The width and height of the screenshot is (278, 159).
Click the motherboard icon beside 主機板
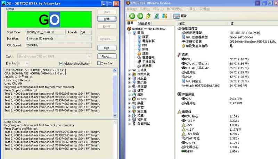(134, 70)
